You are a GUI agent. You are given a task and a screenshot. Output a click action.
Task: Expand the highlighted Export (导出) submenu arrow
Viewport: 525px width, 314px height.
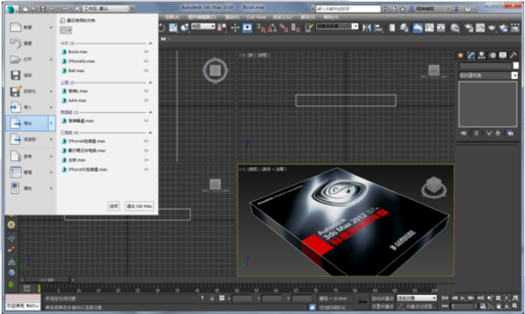click(51, 123)
